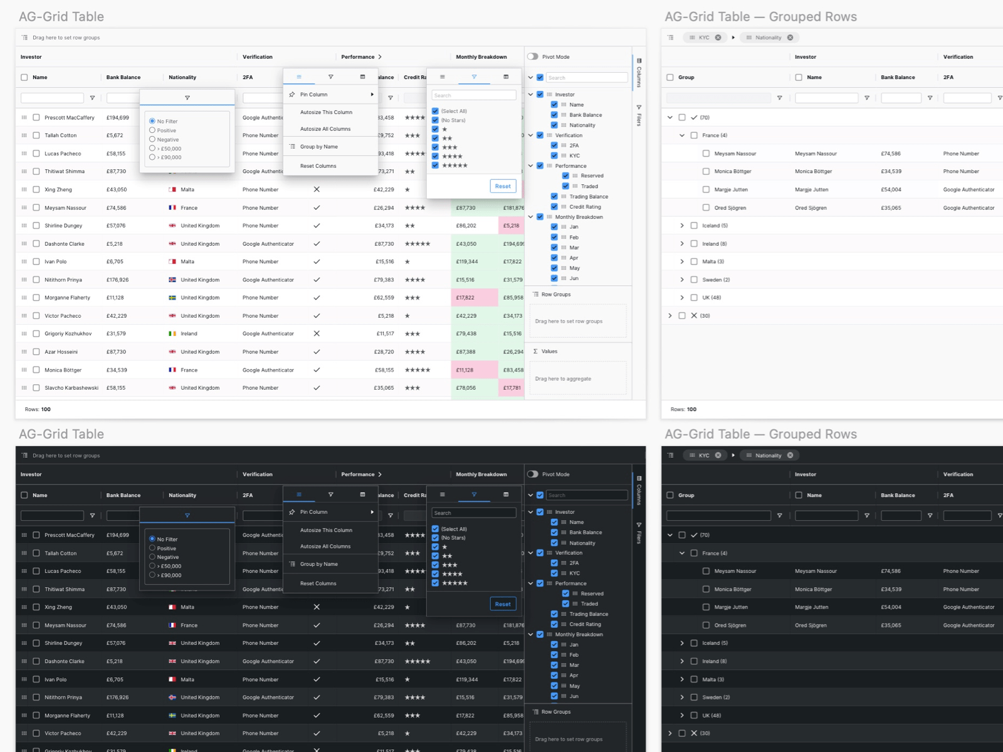Image resolution: width=1003 pixels, height=752 pixels.
Task: Select the Positive radio option in the filter
Action: [152, 130]
